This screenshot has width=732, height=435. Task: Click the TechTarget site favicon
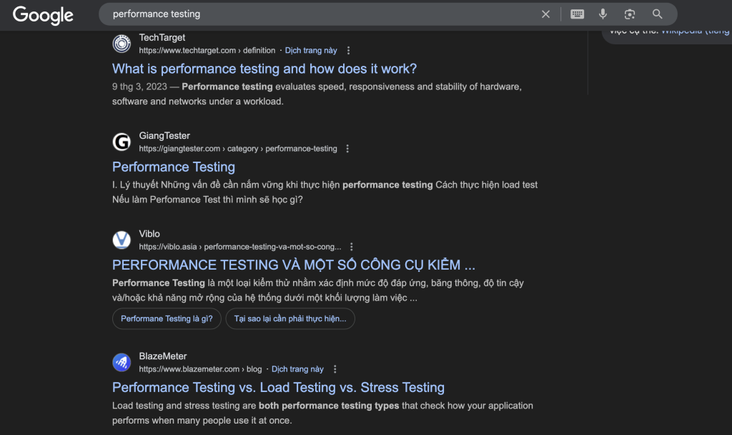(x=122, y=44)
